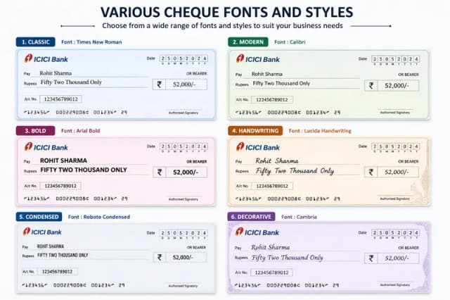This screenshot has width=450, height=300.
Task: Click payee 'Rohit Sharma' on Modern cheque
Action: point(267,74)
